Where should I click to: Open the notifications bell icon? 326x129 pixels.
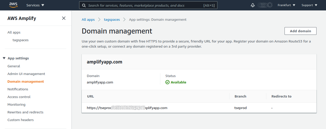click(253, 5)
